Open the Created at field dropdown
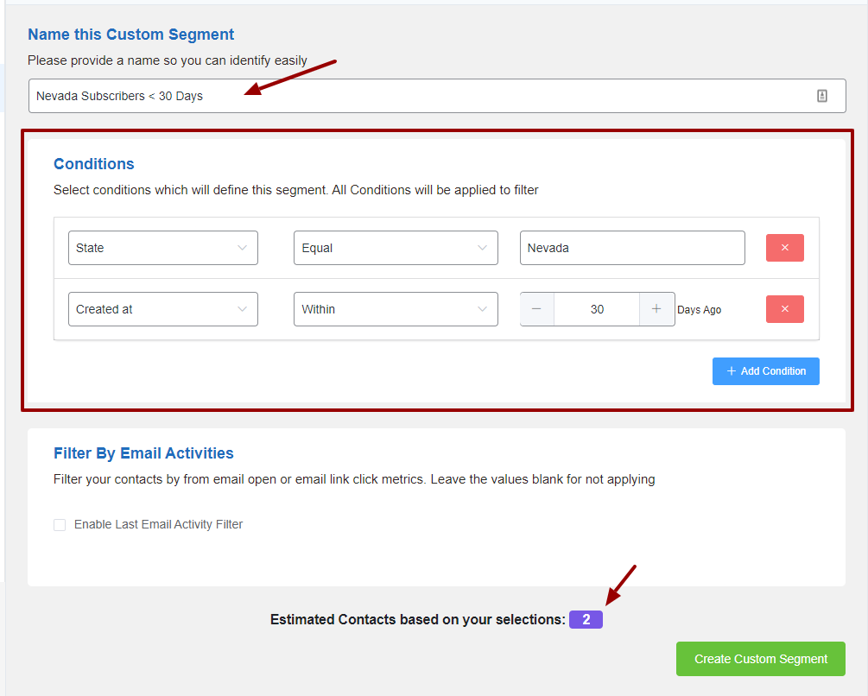This screenshot has height=696, width=868. pos(162,309)
